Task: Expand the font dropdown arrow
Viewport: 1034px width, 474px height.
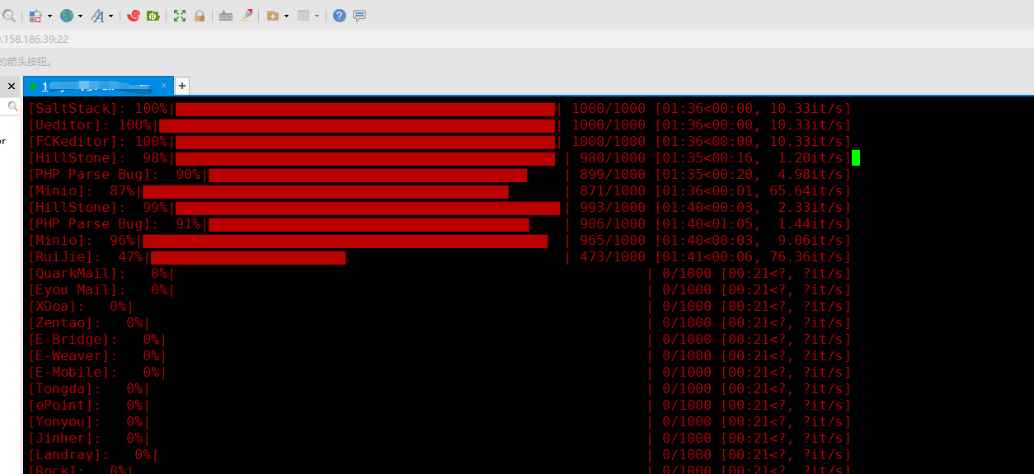Action: [110, 16]
